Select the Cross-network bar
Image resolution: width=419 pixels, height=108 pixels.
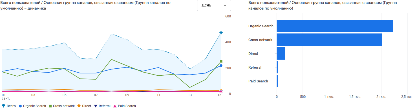(x=329, y=40)
